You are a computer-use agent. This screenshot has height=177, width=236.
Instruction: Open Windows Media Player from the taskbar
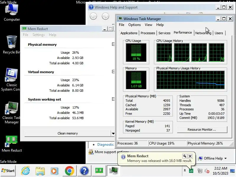55,171
